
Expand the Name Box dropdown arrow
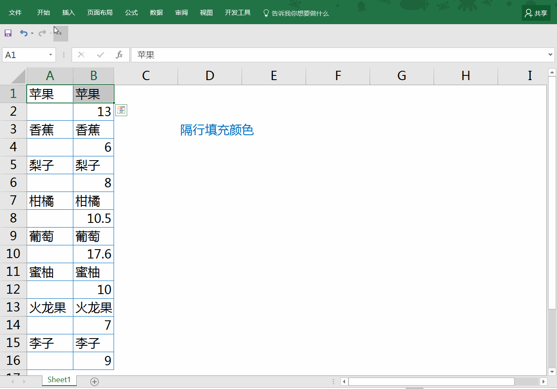click(x=51, y=55)
